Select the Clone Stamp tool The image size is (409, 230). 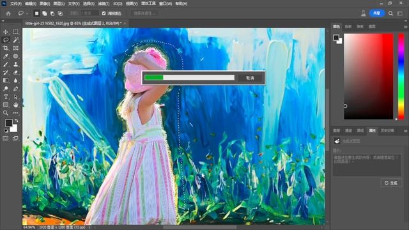[x=15, y=64]
